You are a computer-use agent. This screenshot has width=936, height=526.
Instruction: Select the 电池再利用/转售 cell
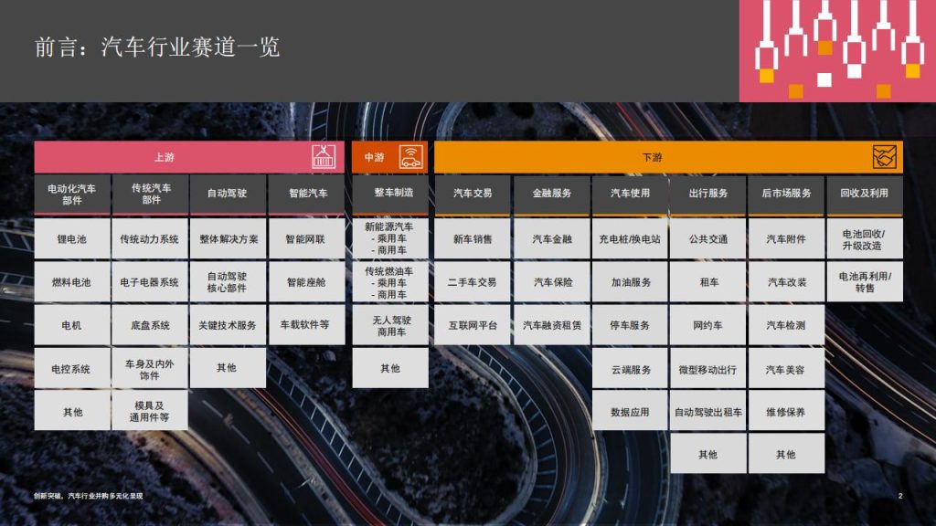865,281
